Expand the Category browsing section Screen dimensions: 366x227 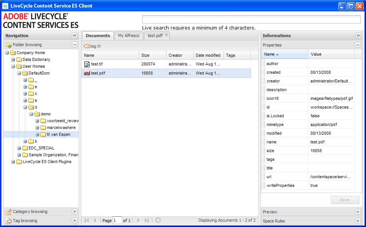74,211
